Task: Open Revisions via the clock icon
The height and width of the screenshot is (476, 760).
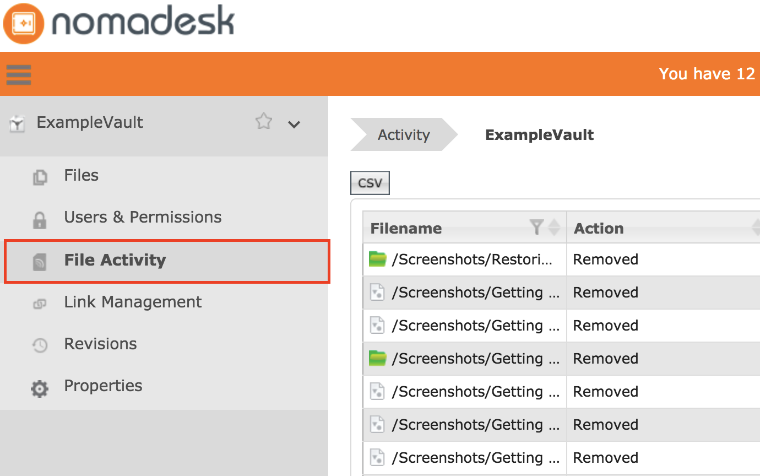Action: [40, 344]
